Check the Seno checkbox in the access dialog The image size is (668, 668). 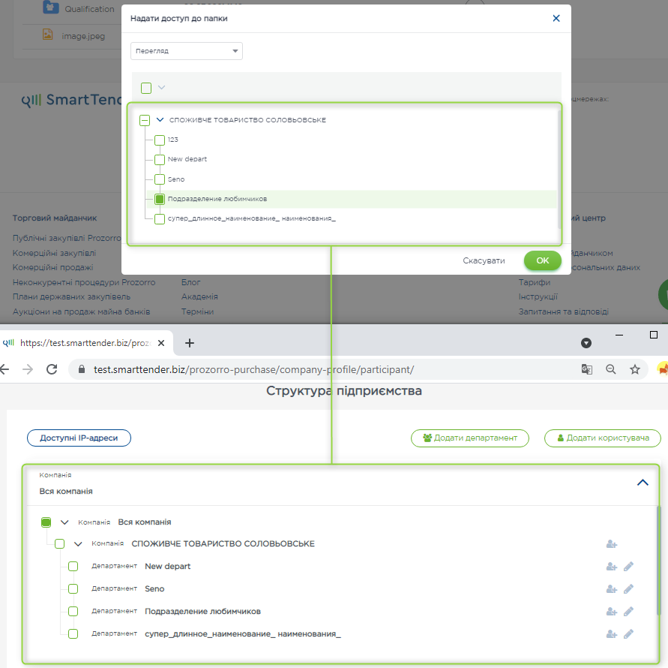pyautogui.click(x=159, y=179)
